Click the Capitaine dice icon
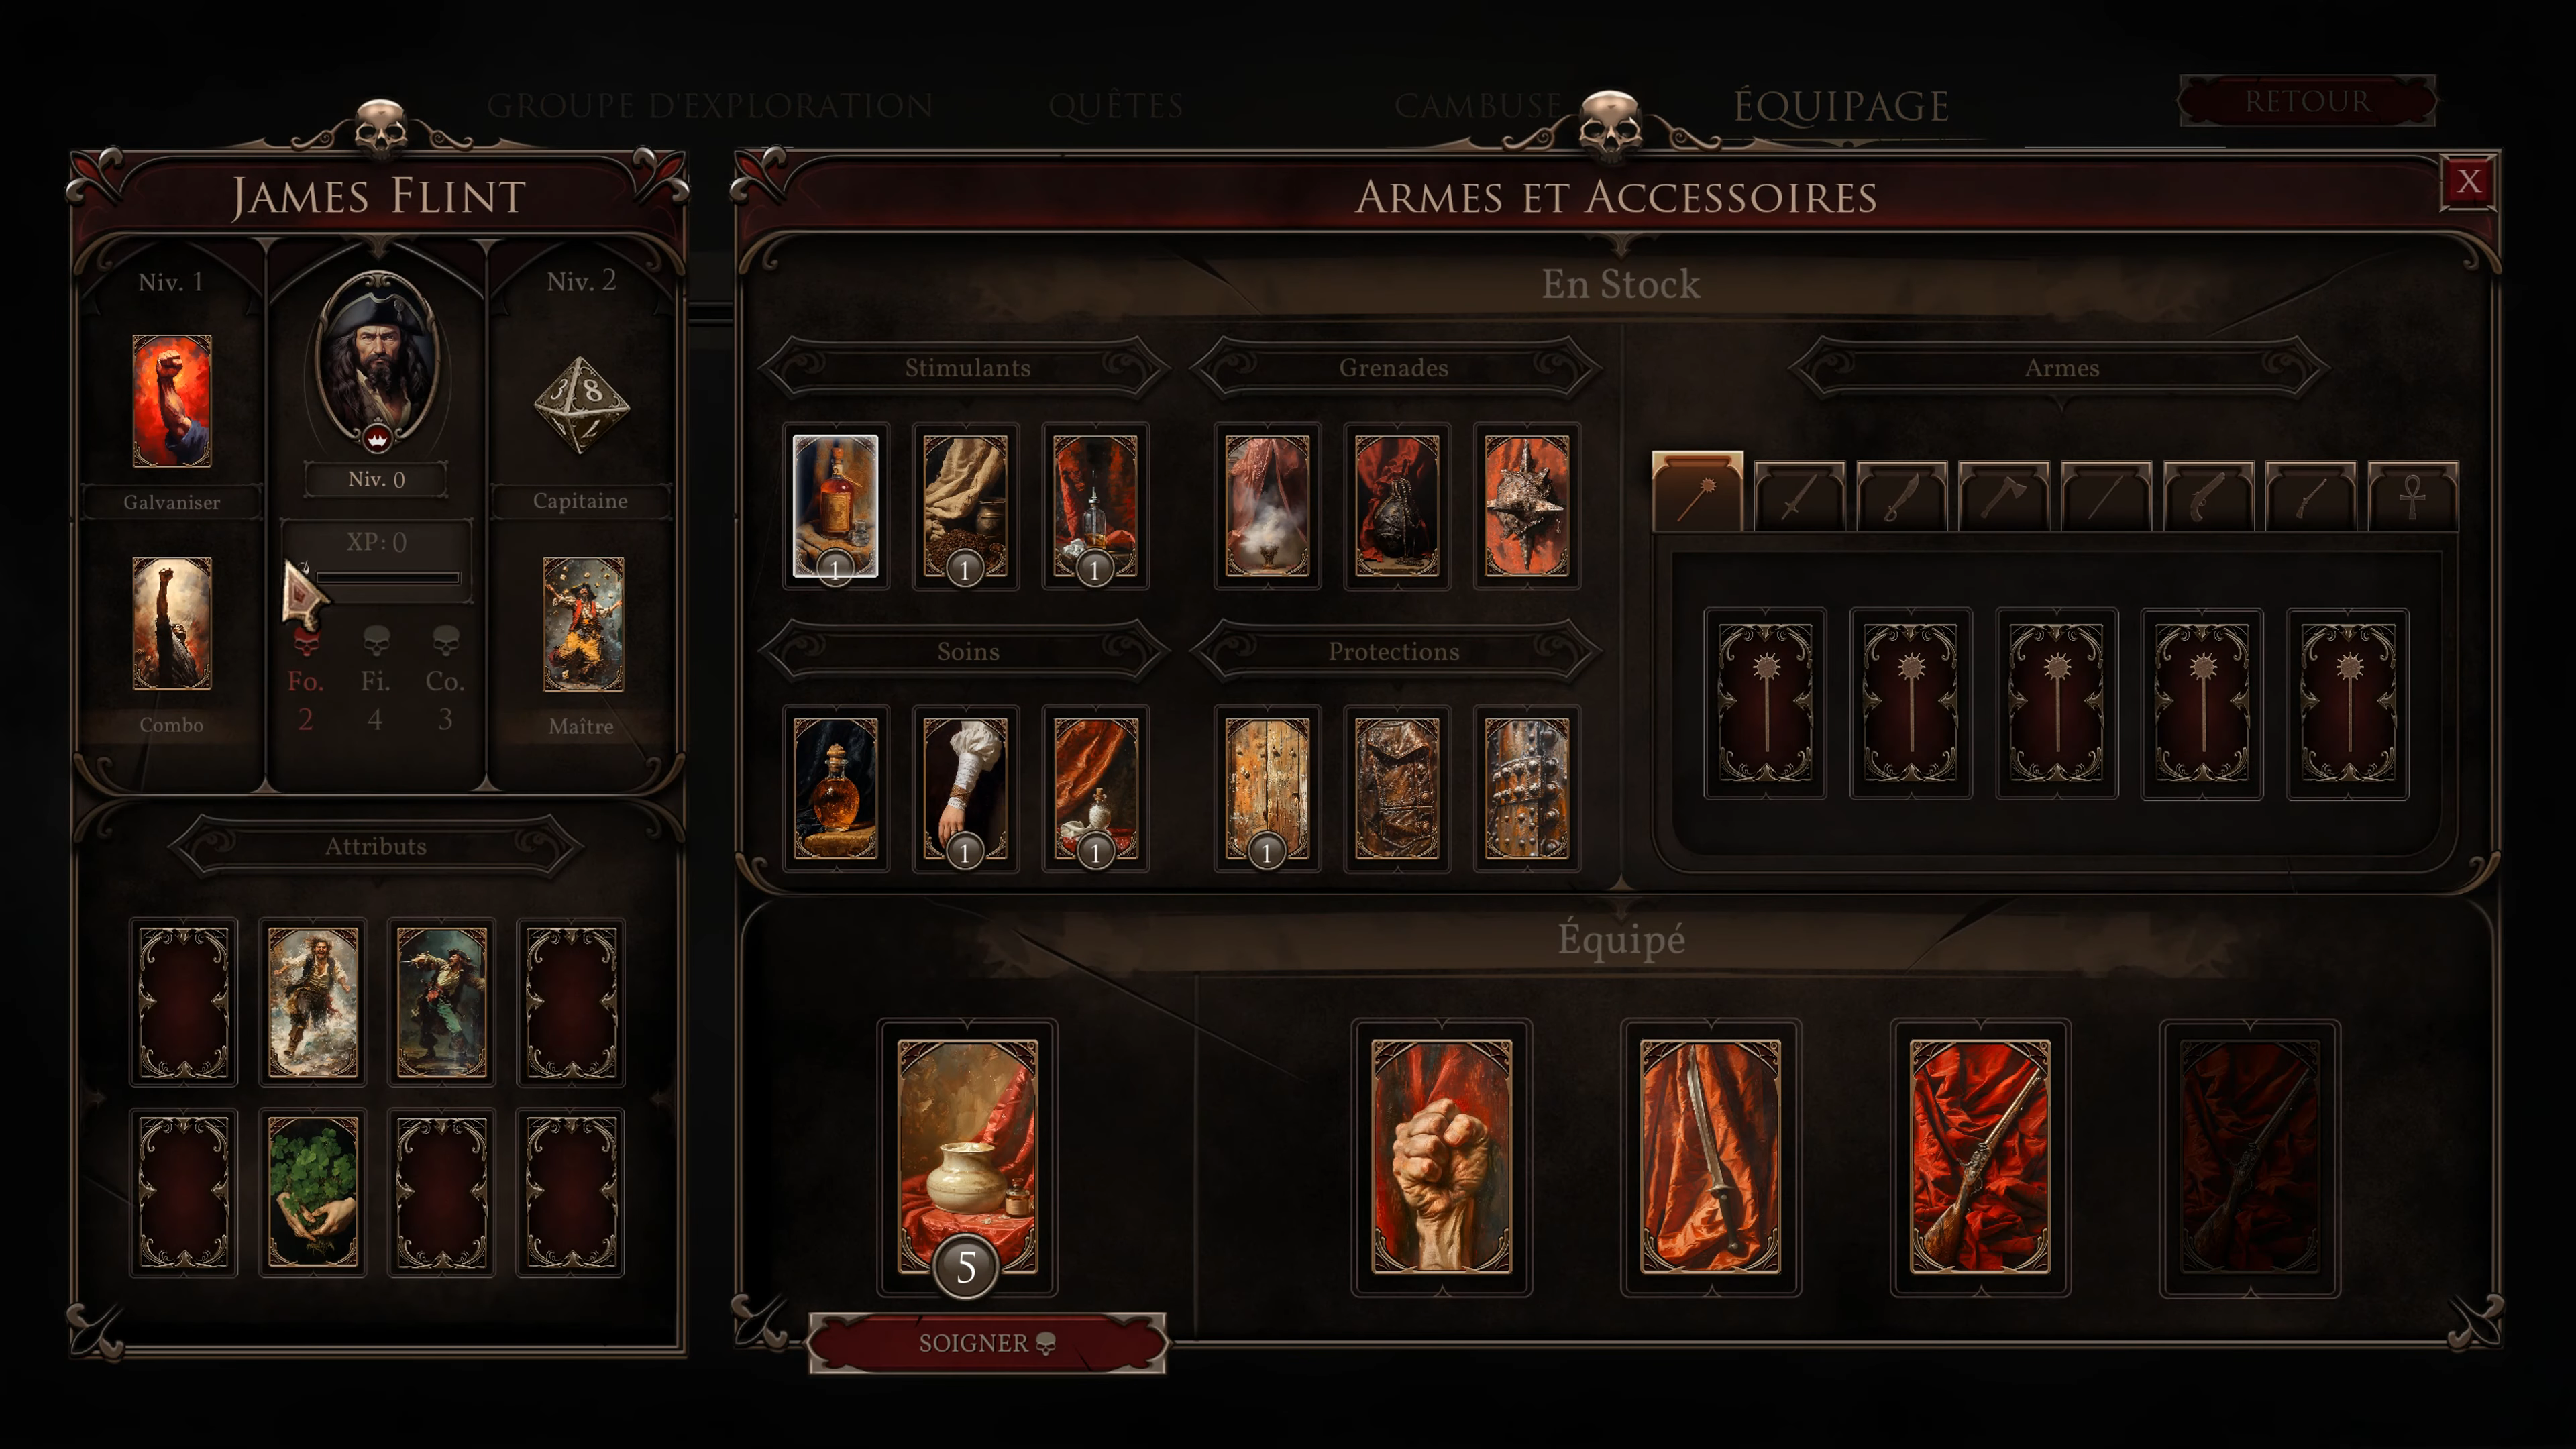This screenshot has width=2576, height=1449. point(581,405)
